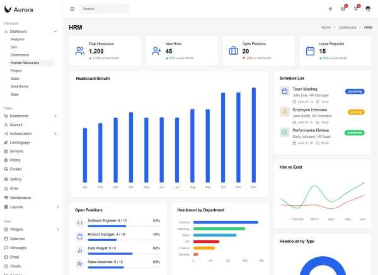Switch the light/dark theme icon
This screenshot has width=378, height=275.
coord(330,9)
